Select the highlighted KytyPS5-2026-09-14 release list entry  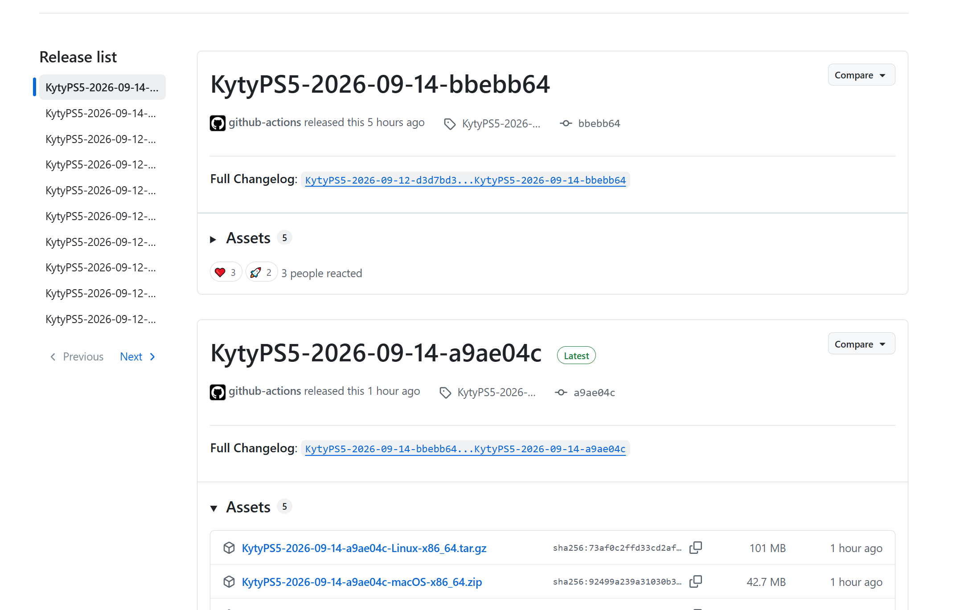102,87
